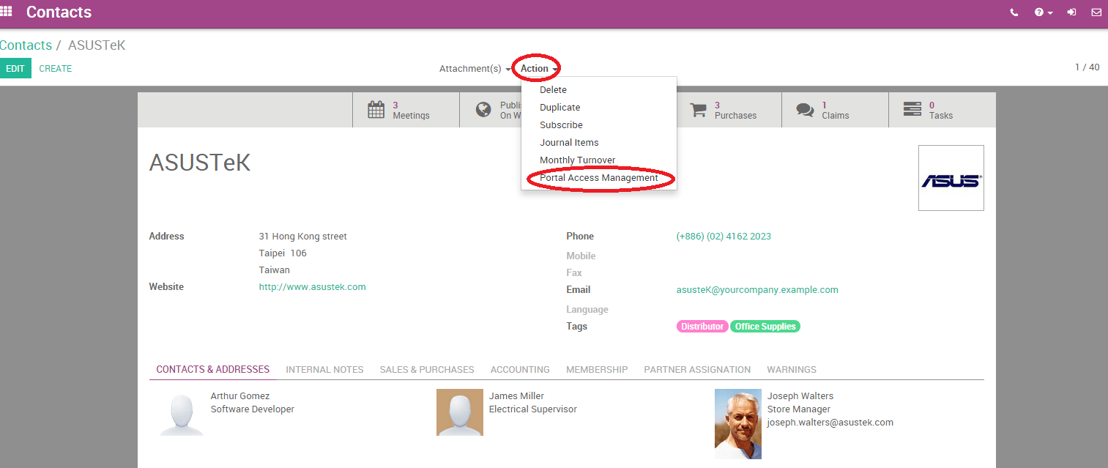Click the EDIT button

(15, 67)
